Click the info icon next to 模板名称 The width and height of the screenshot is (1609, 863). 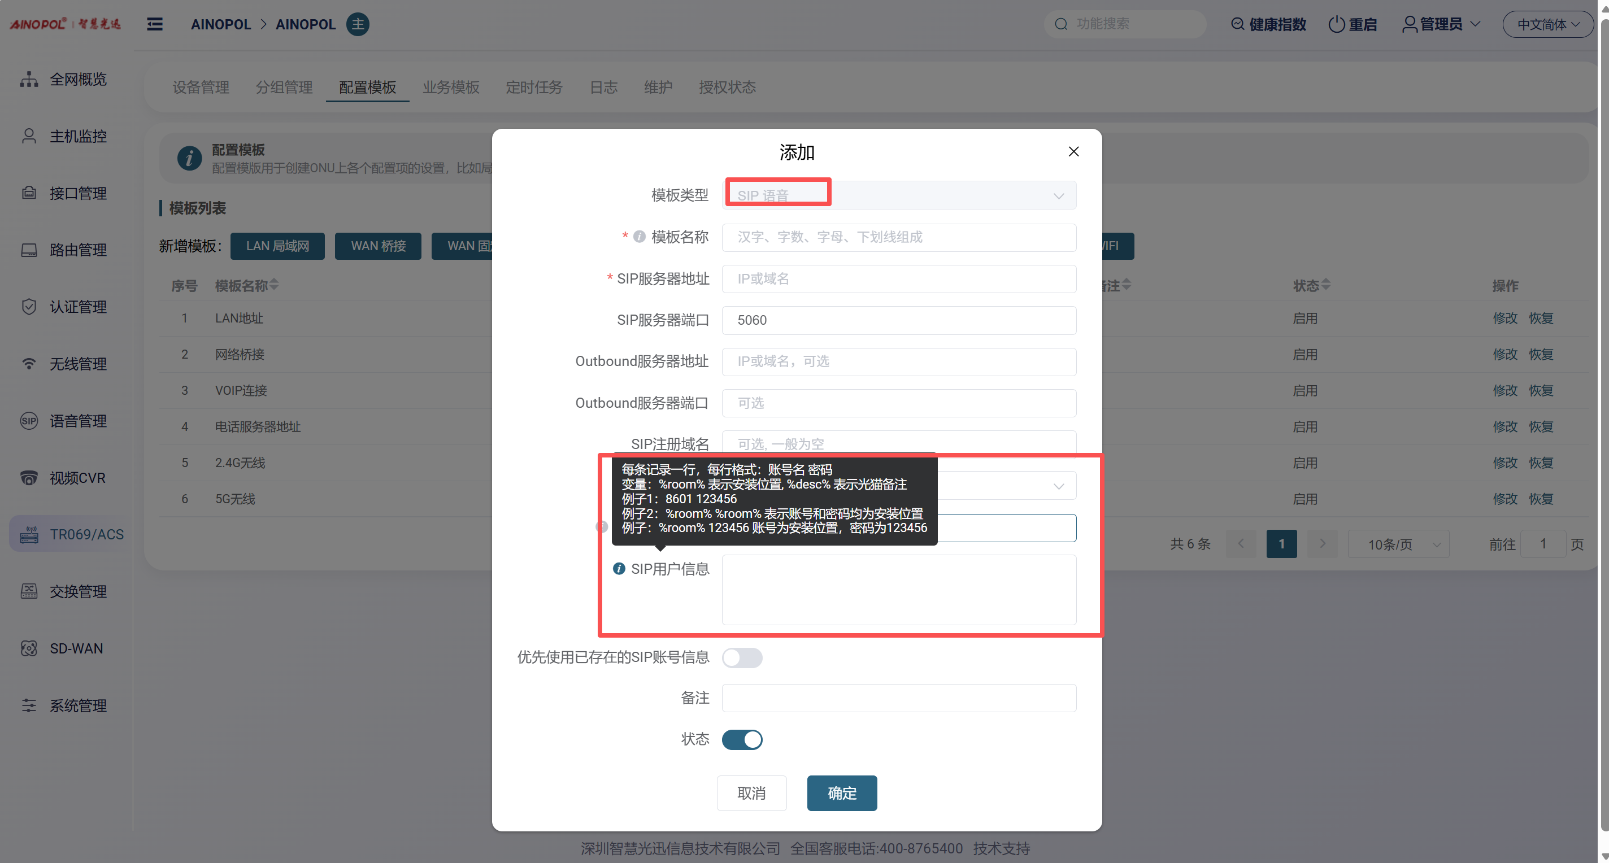click(639, 237)
